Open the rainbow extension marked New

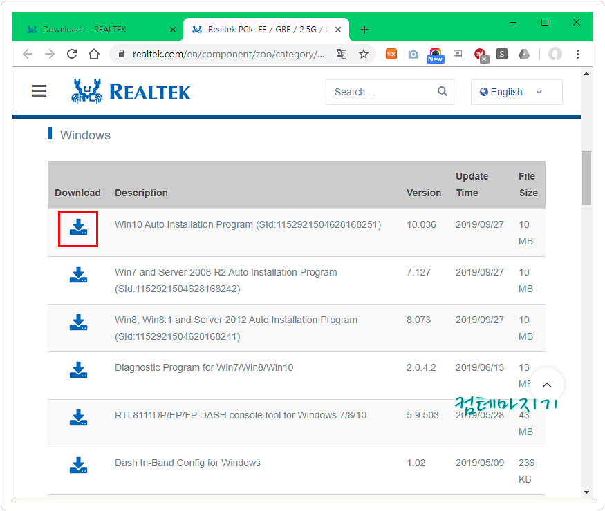(435, 55)
